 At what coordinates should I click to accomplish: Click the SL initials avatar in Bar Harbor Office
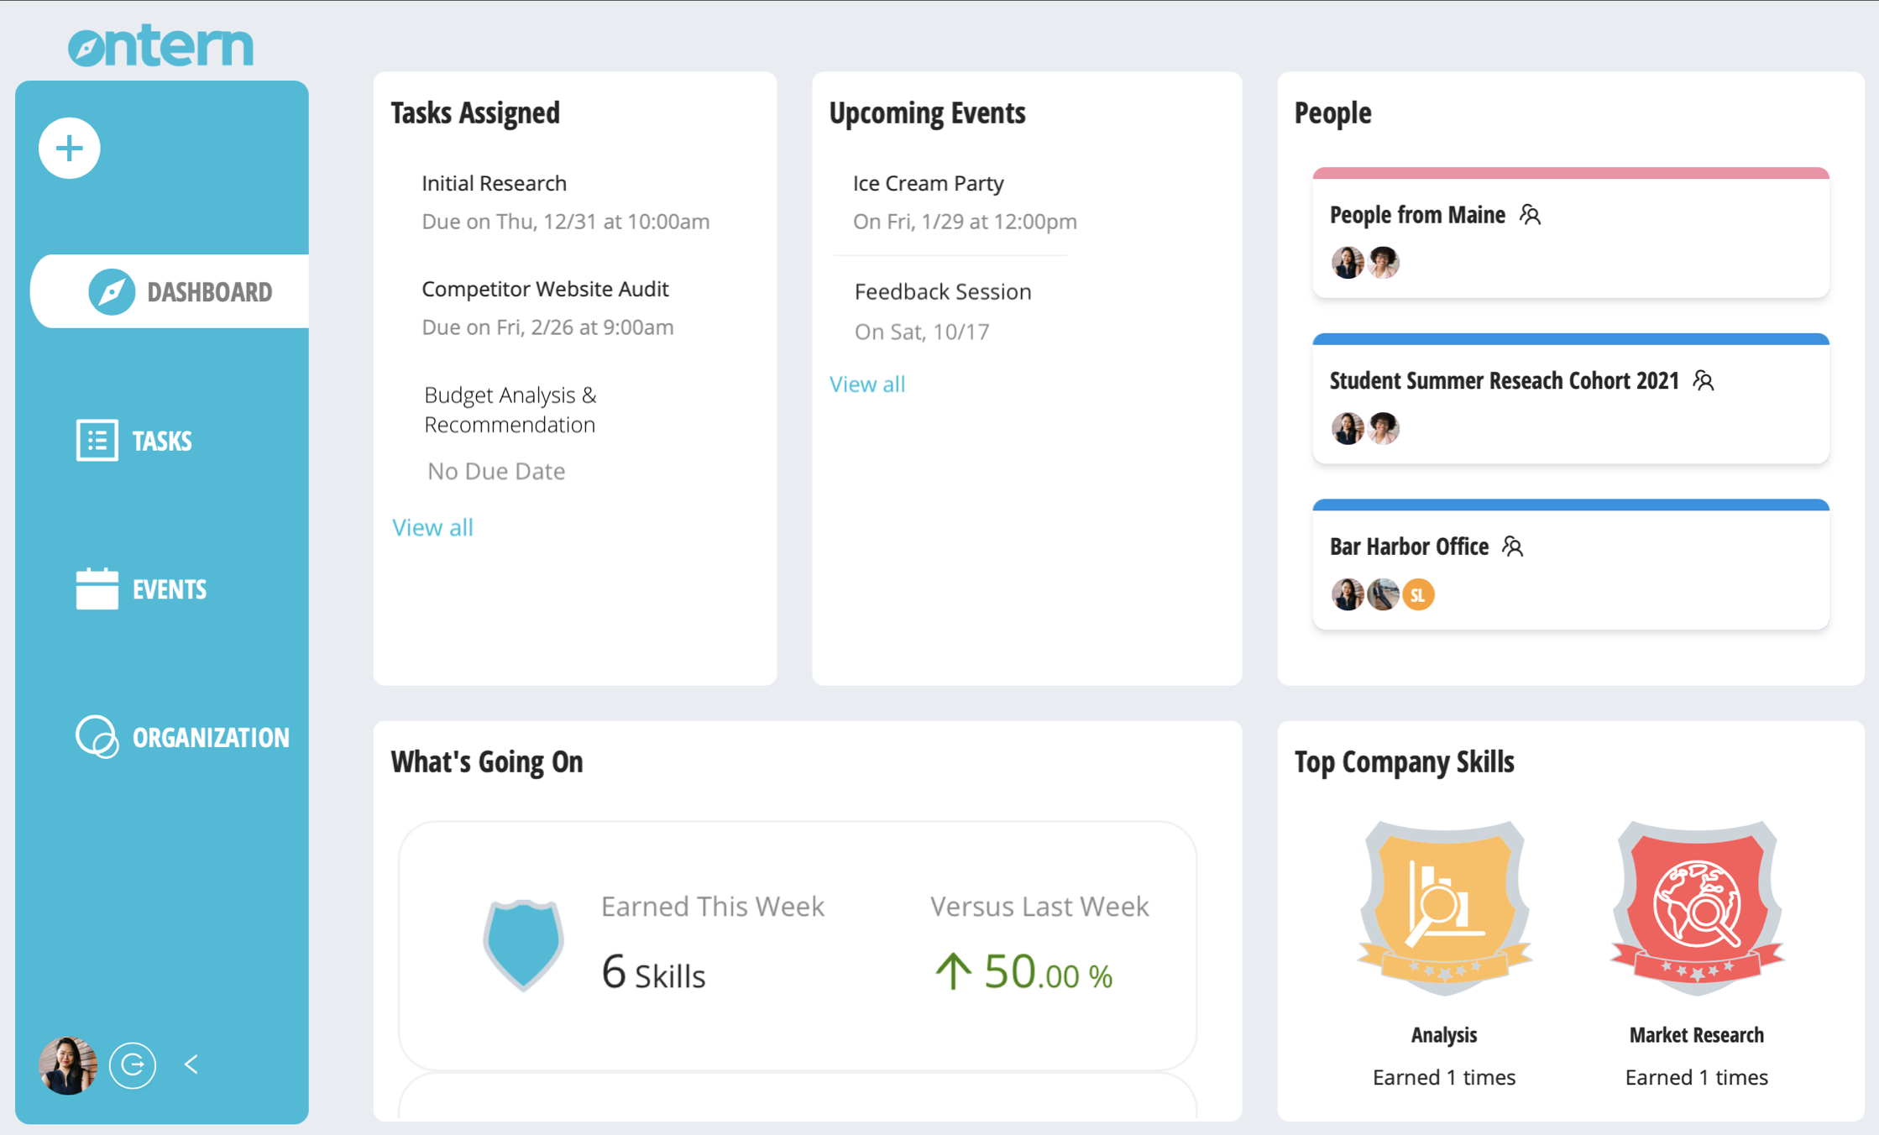(1418, 594)
